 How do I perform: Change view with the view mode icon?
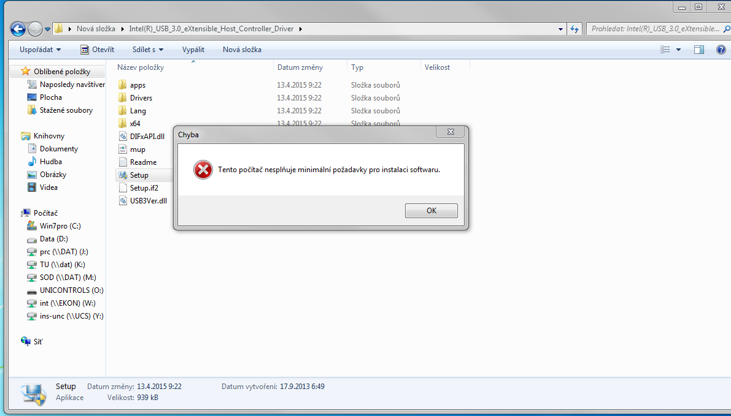pyautogui.click(x=665, y=50)
